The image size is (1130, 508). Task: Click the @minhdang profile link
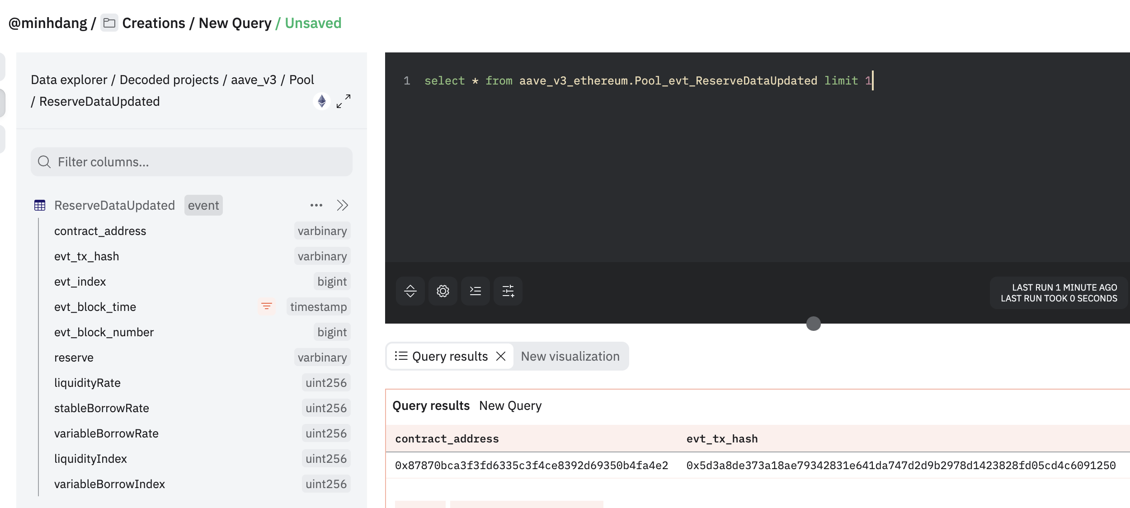pyautogui.click(x=47, y=23)
